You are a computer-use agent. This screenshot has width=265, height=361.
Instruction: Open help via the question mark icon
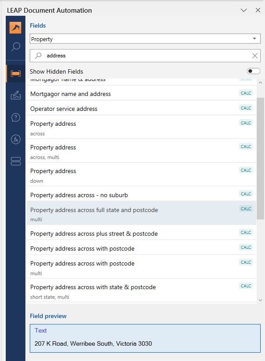15,117
